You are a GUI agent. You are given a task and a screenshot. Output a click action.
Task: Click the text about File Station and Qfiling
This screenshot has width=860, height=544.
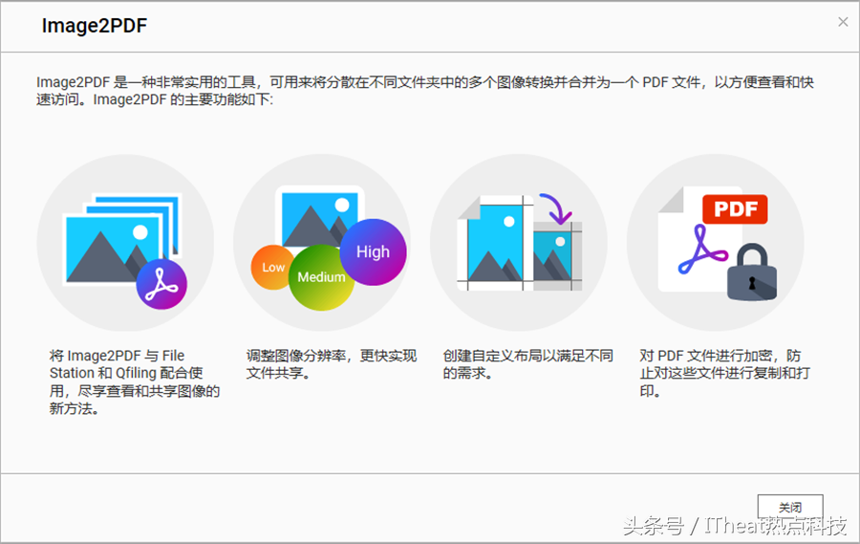pyautogui.click(x=135, y=382)
